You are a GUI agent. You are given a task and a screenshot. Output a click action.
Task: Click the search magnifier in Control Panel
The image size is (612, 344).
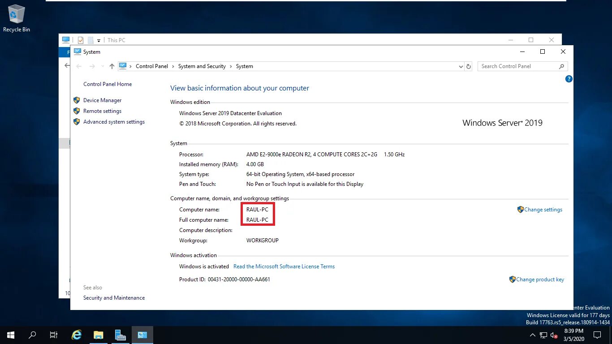pyautogui.click(x=561, y=66)
